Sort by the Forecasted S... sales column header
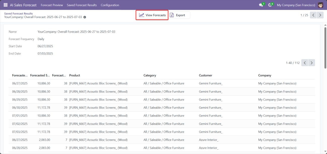The height and width of the screenshot is (154, 327). [40, 75]
